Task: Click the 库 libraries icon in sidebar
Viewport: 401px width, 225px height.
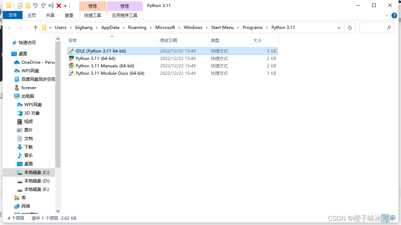Action: 17,198
